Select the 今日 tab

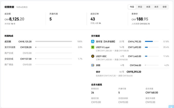132,7
